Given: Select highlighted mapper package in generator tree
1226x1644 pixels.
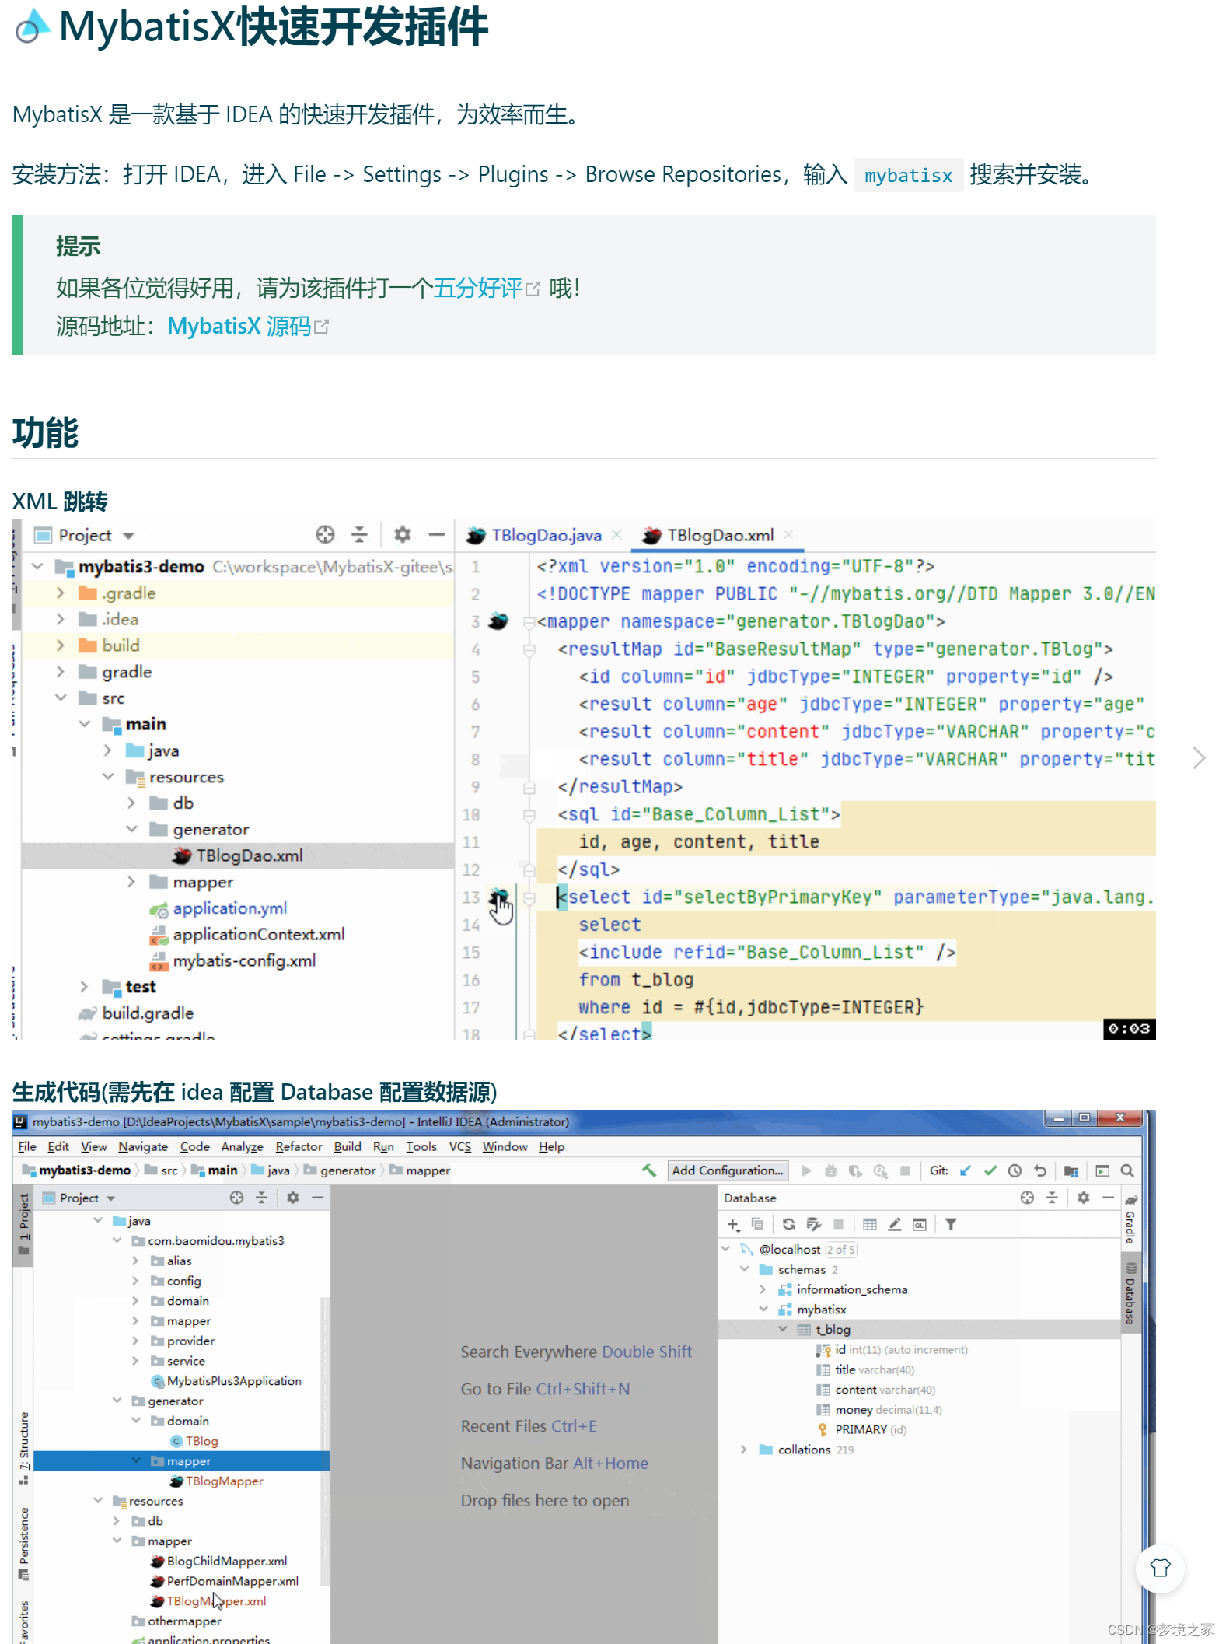Looking at the screenshot, I should tap(182, 1462).
